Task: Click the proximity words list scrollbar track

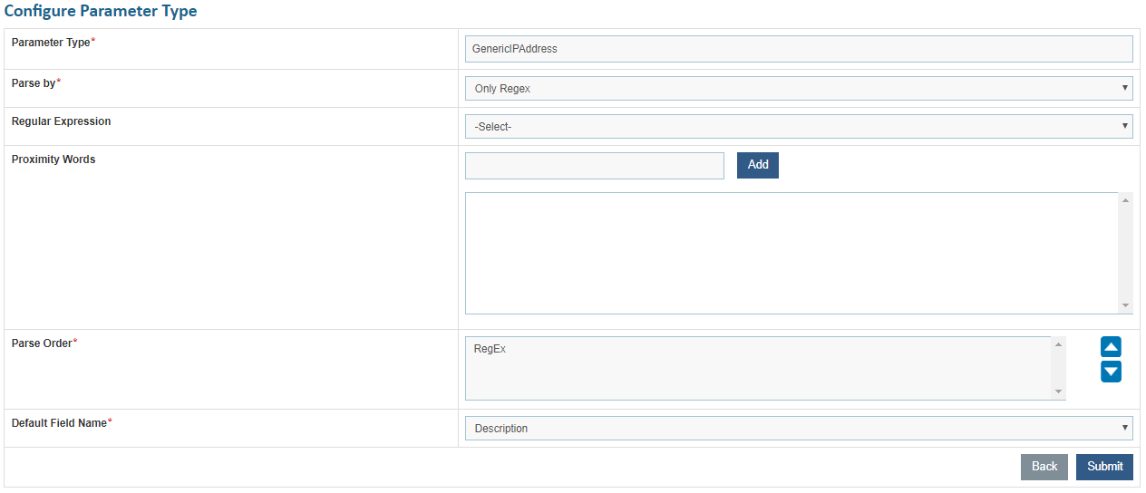Action: click(1125, 254)
